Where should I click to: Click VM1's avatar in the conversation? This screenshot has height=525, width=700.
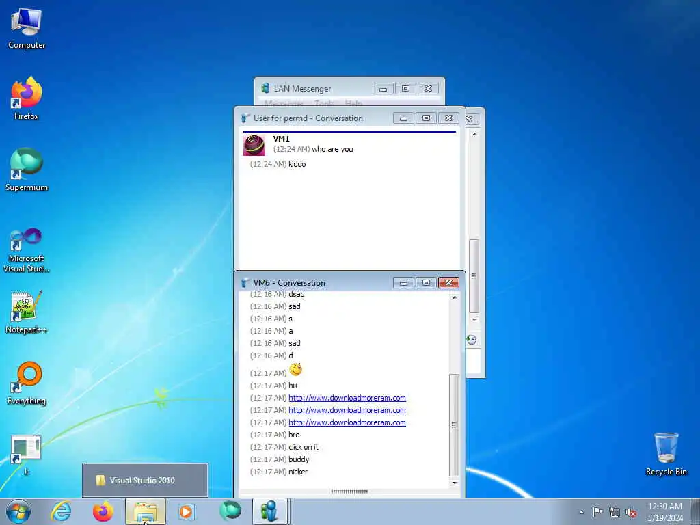[254, 145]
